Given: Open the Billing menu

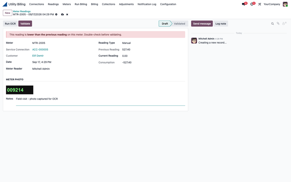Looking at the screenshot, I should (x=94, y=4).
